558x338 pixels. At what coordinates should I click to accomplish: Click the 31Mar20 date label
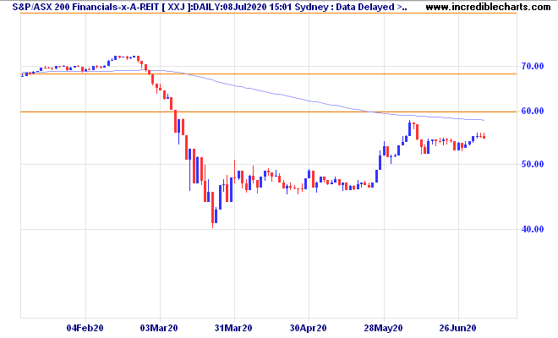click(x=233, y=328)
